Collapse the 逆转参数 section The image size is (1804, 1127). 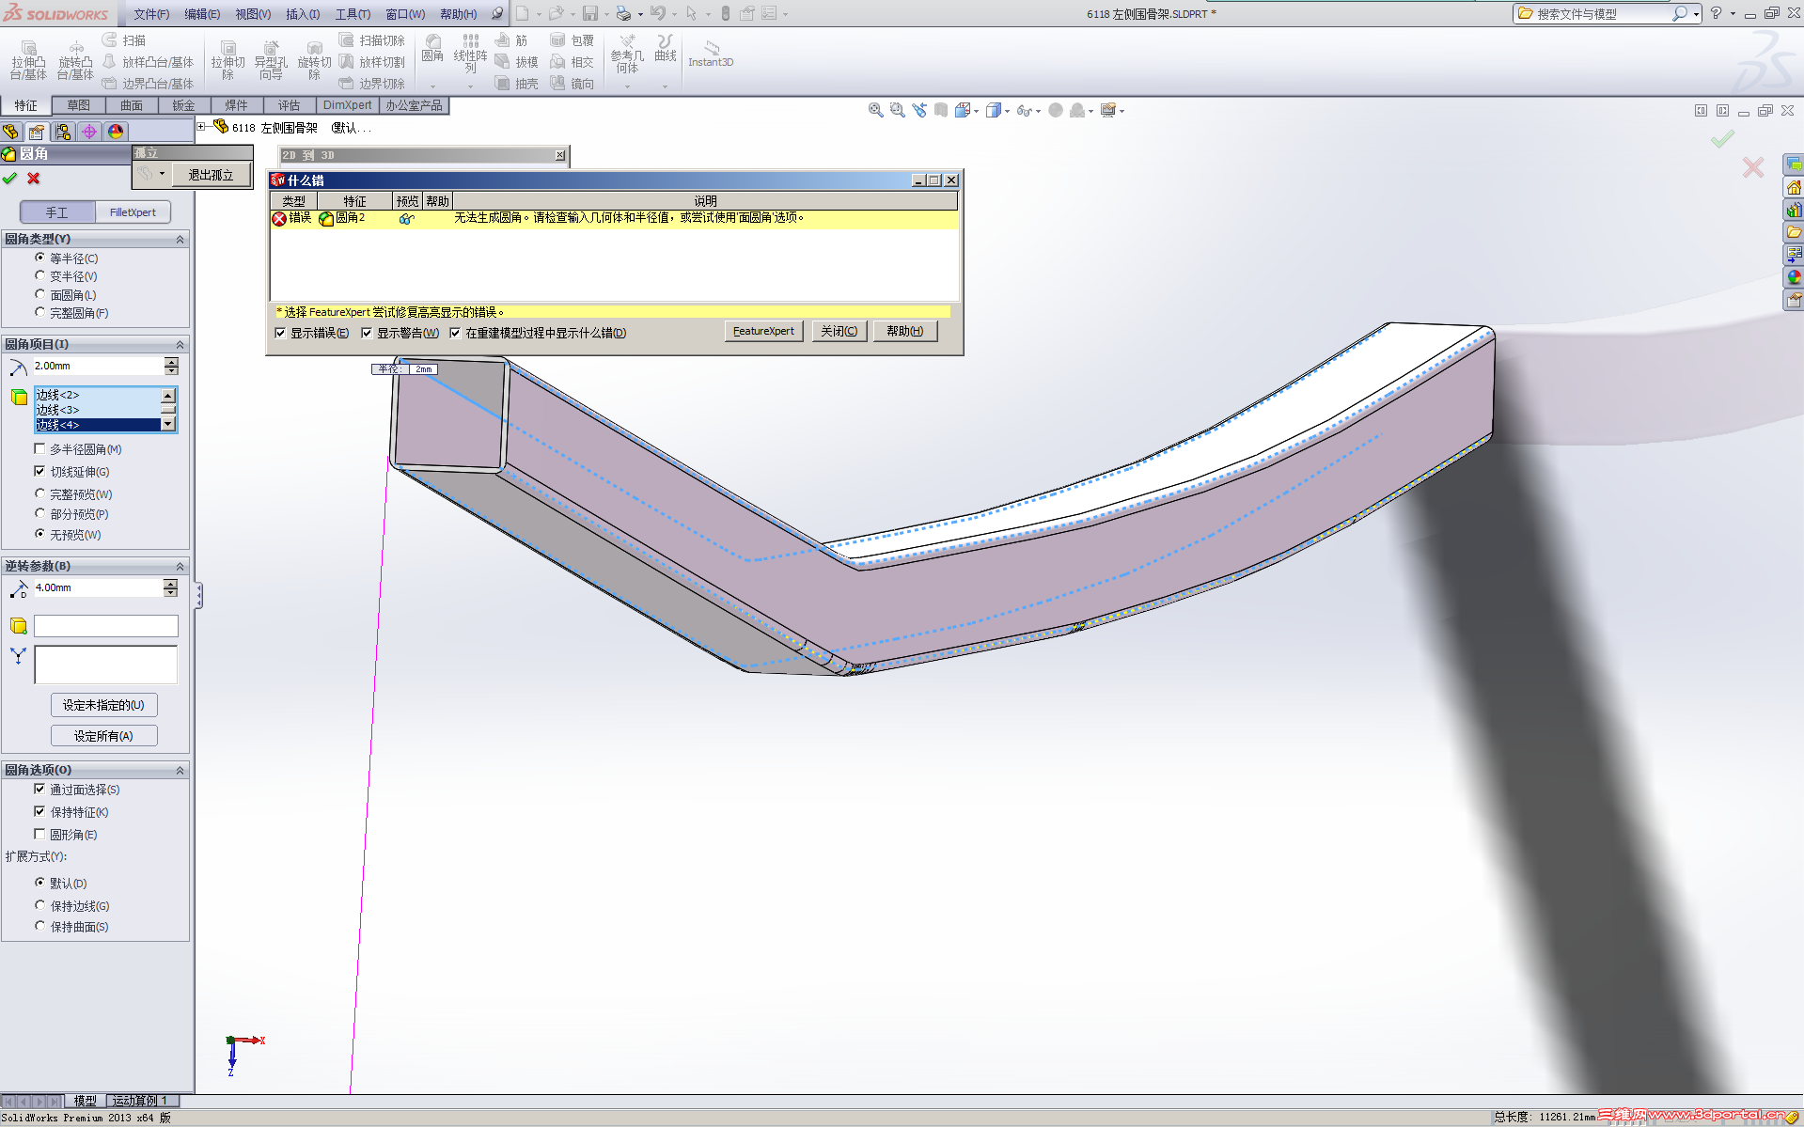pos(180,567)
